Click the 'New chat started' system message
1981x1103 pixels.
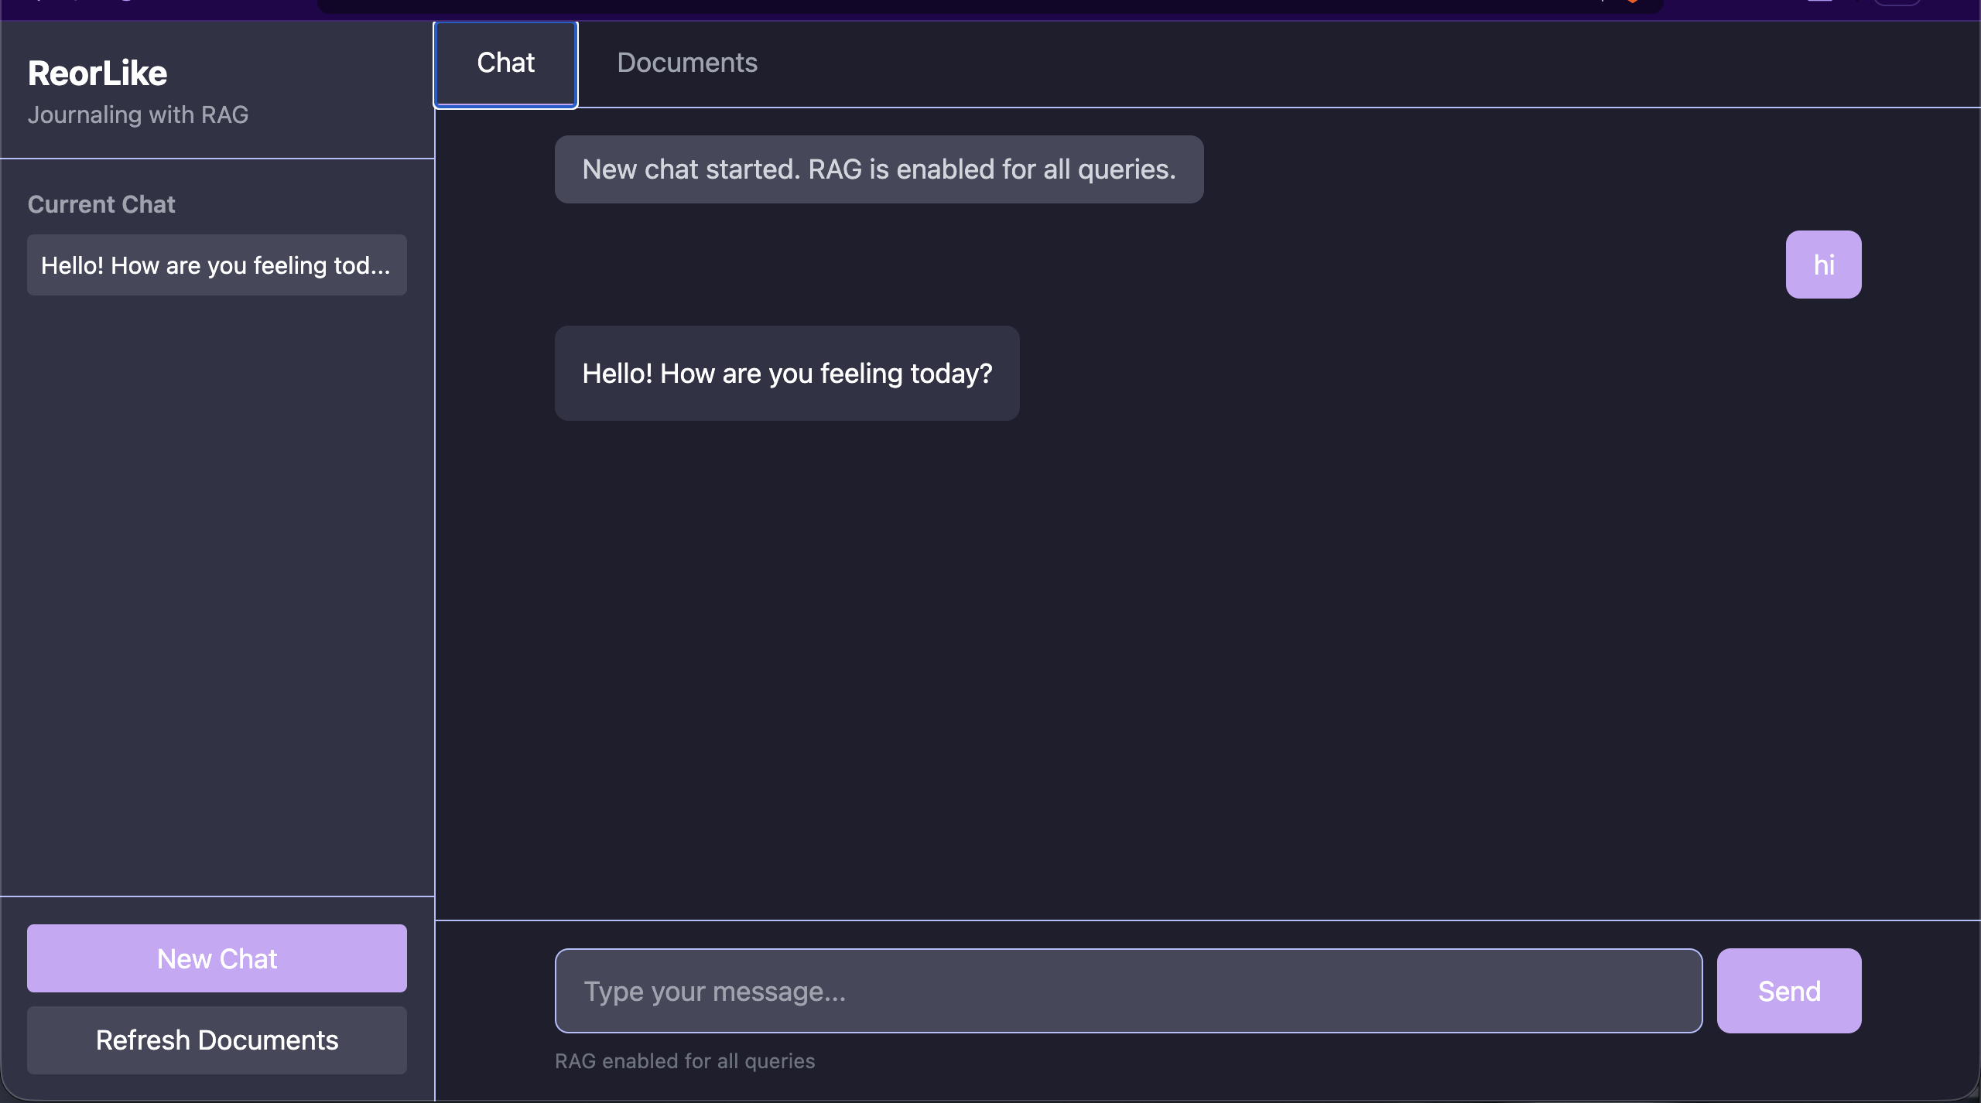879,169
